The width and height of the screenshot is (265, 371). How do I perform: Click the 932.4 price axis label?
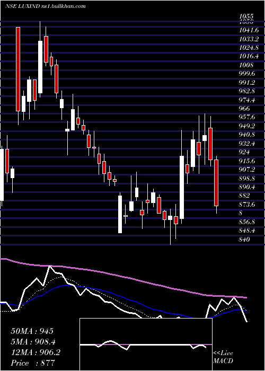coord(248,144)
